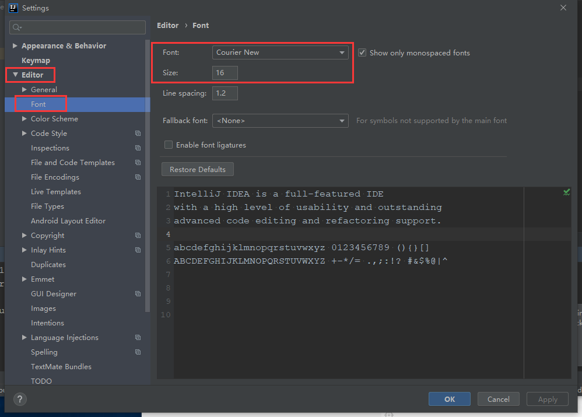Viewport: 582px width, 417px height.
Task: Click the settings search field
Action: (77, 27)
